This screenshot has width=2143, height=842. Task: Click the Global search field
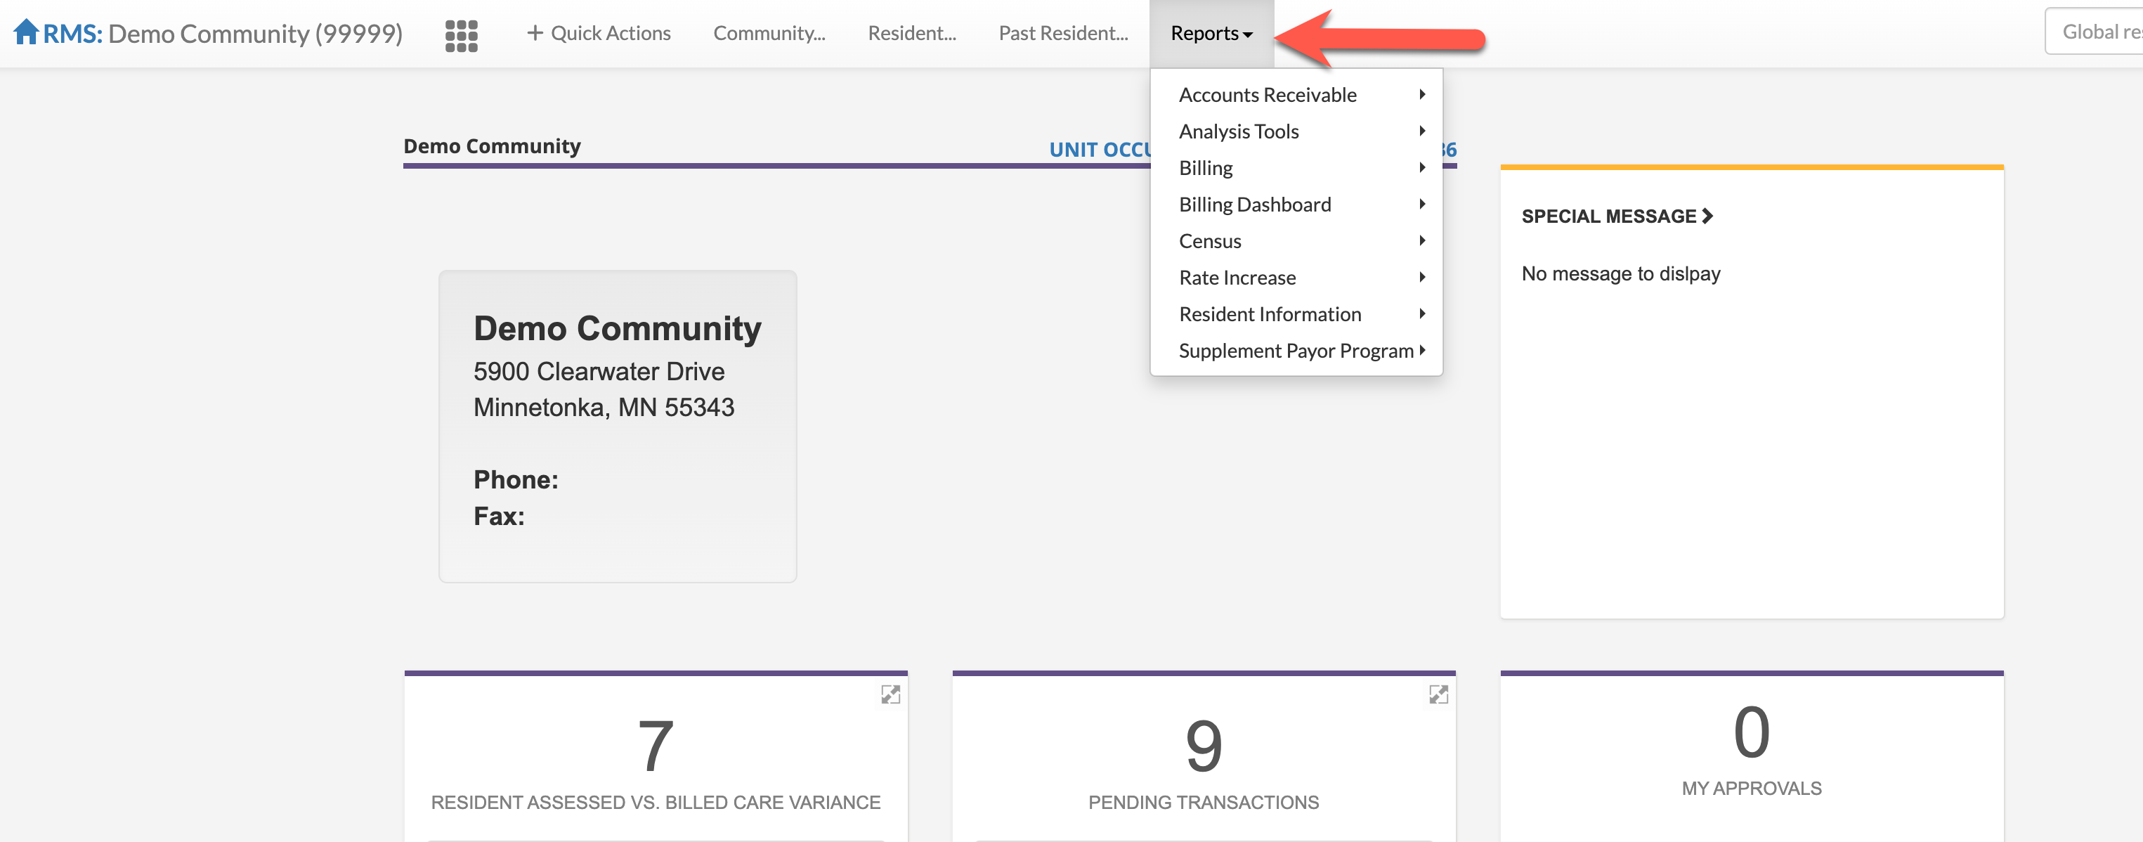[x=2097, y=32]
